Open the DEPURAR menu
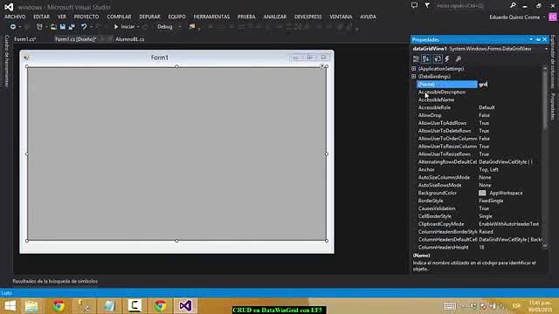This screenshot has height=314, width=559. (149, 17)
